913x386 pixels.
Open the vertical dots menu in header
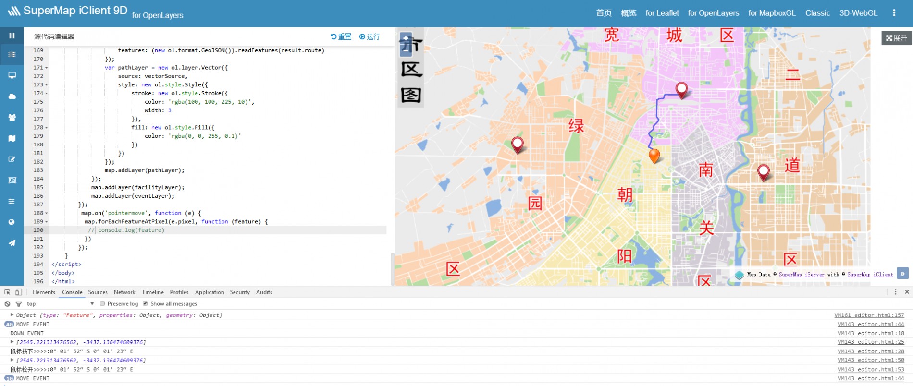click(x=894, y=13)
